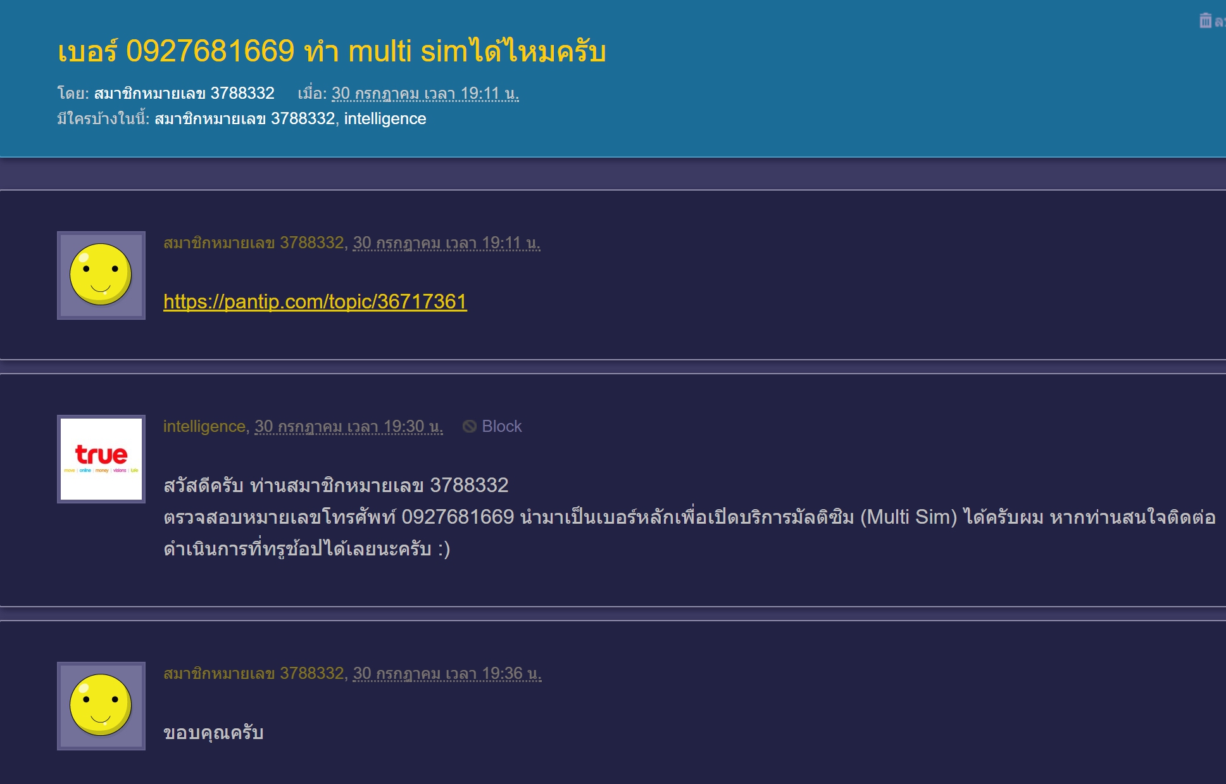Click the author name in the header 'โดย' line
Image resolution: width=1226 pixels, height=784 pixels.
[x=184, y=94]
